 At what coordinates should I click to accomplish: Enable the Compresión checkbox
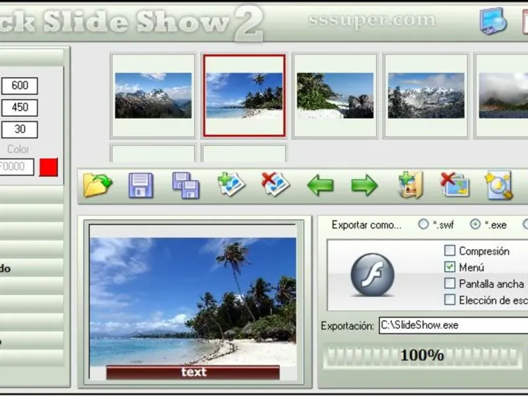pyautogui.click(x=449, y=251)
